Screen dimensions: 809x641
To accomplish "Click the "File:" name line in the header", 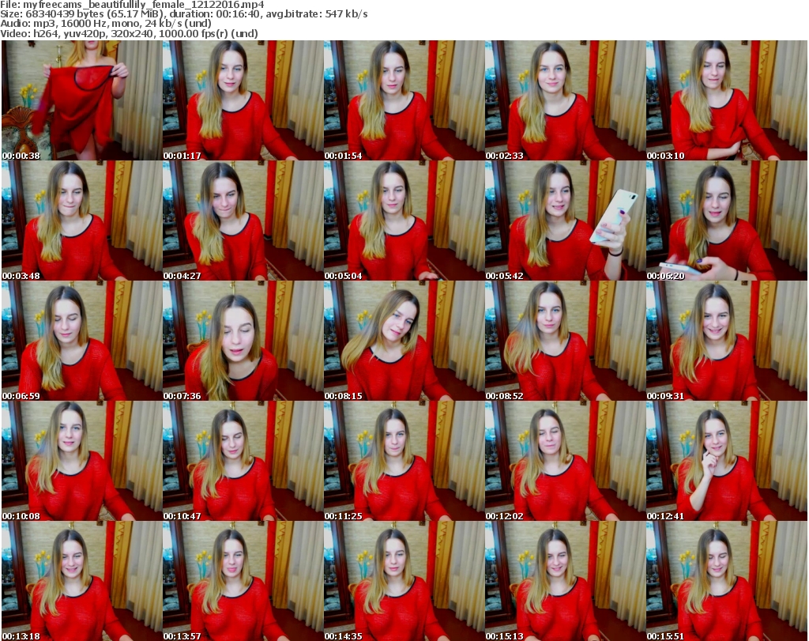I will (x=132, y=5).
